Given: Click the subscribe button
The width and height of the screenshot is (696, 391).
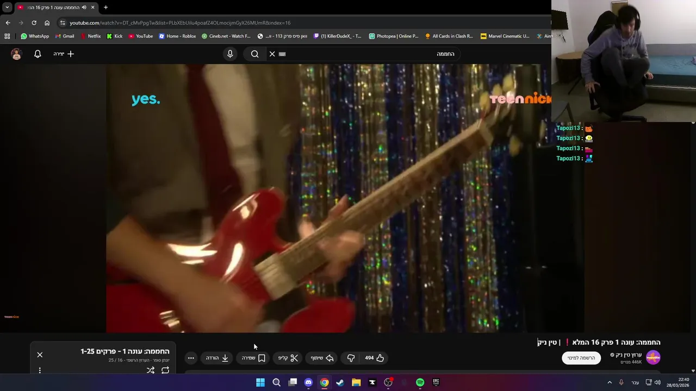Looking at the screenshot, I should [x=581, y=358].
